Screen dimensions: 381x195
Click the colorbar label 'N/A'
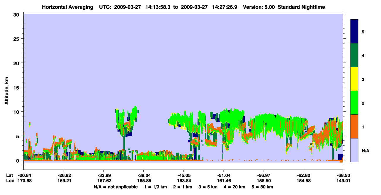tap(365, 151)
